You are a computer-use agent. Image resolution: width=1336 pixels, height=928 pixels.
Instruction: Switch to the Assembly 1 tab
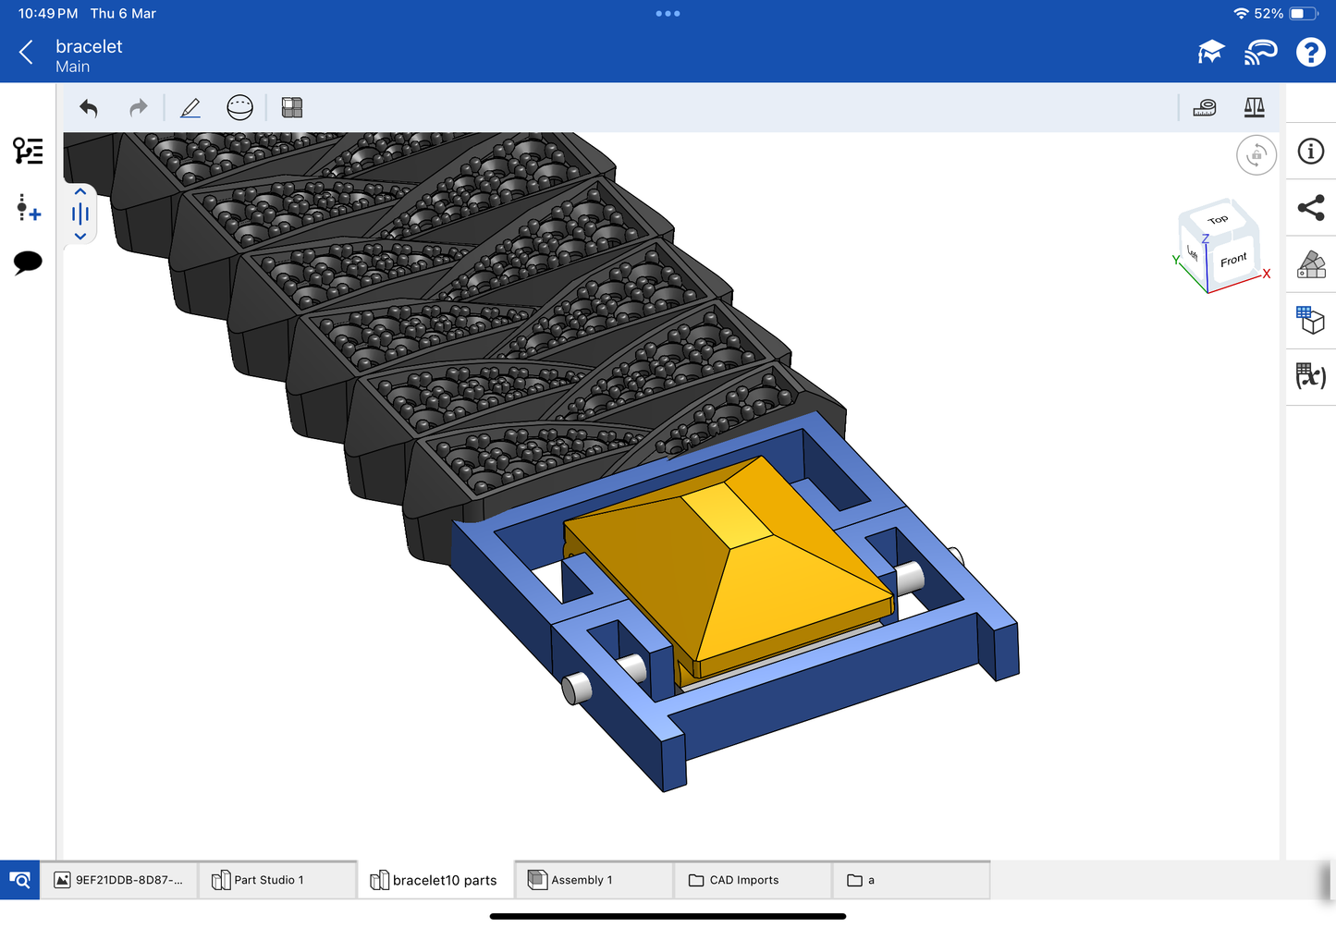(x=582, y=880)
